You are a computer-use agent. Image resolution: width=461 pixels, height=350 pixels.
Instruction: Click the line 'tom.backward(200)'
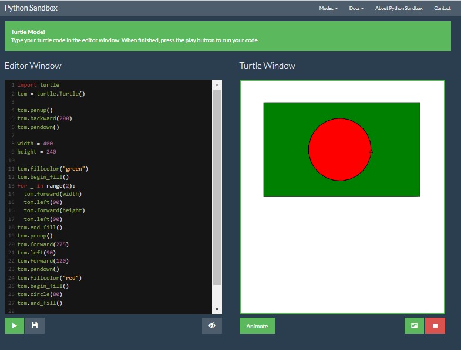point(45,118)
